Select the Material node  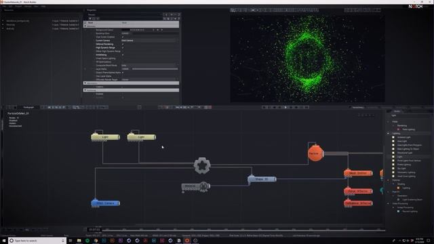coord(195,186)
